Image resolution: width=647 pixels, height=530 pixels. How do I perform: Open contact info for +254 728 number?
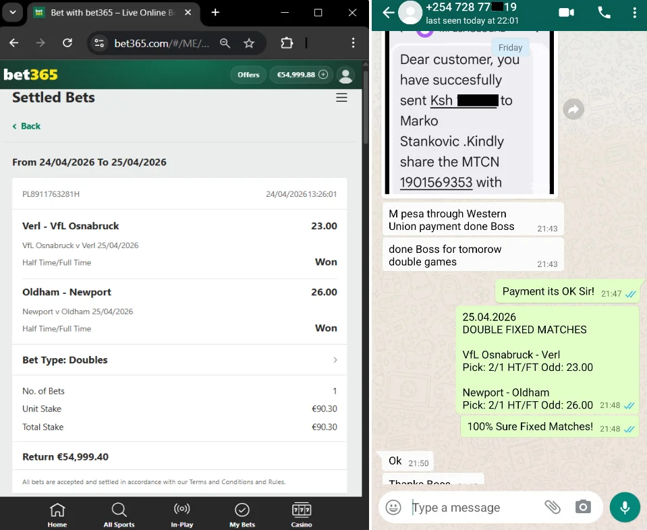[x=472, y=13]
